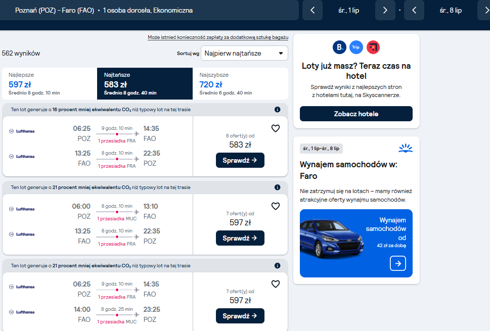Go to next departure date after śr., 1 lip
The image size is (490, 331).
pos(385,10)
